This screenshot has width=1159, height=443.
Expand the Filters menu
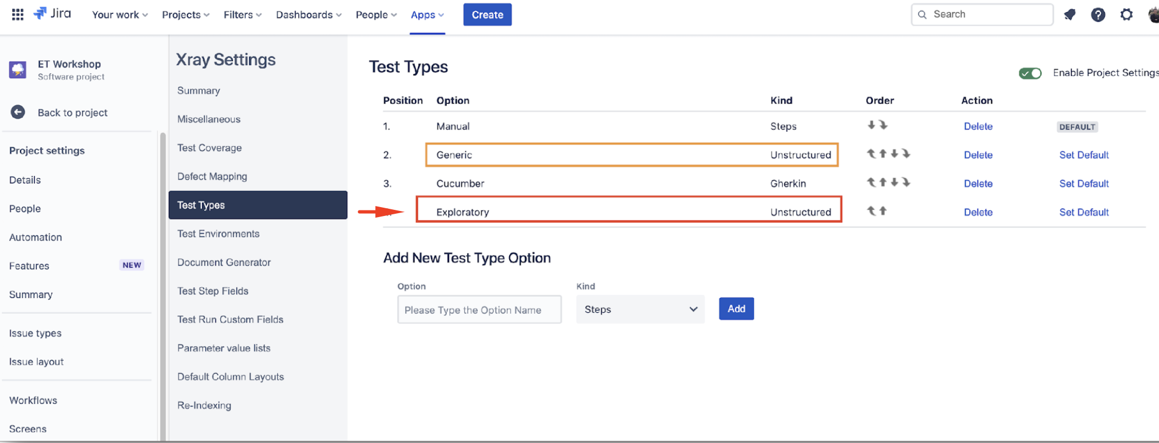pos(242,15)
